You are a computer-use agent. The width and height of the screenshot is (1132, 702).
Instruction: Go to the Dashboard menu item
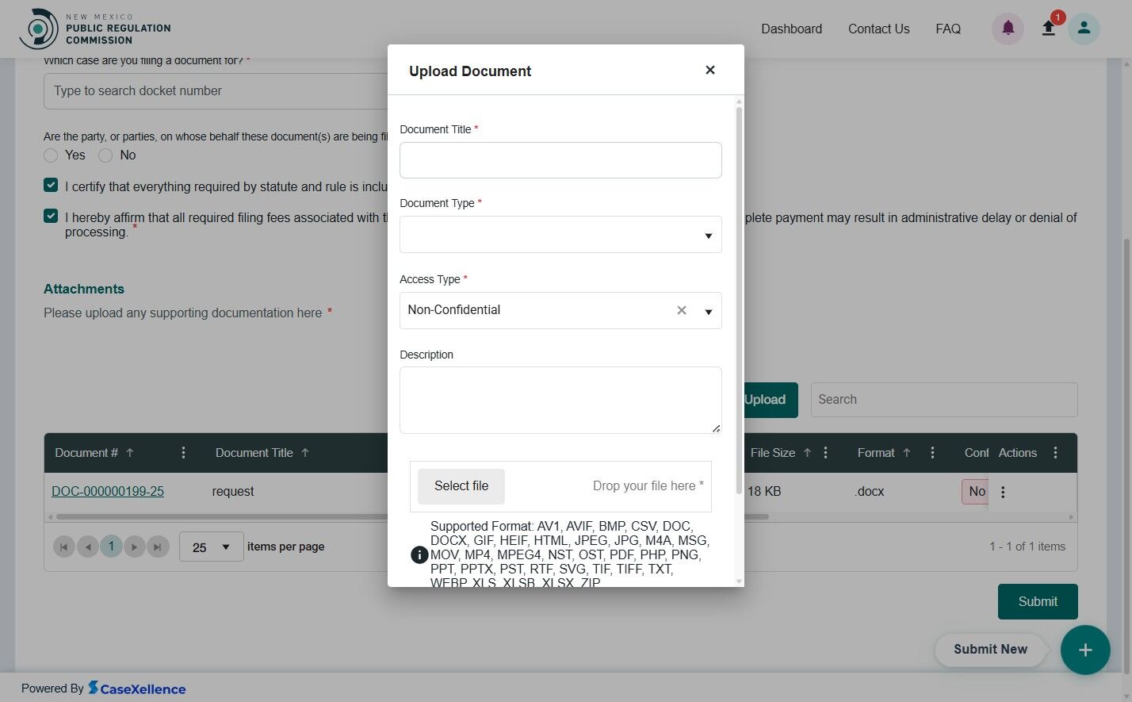[791, 29]
